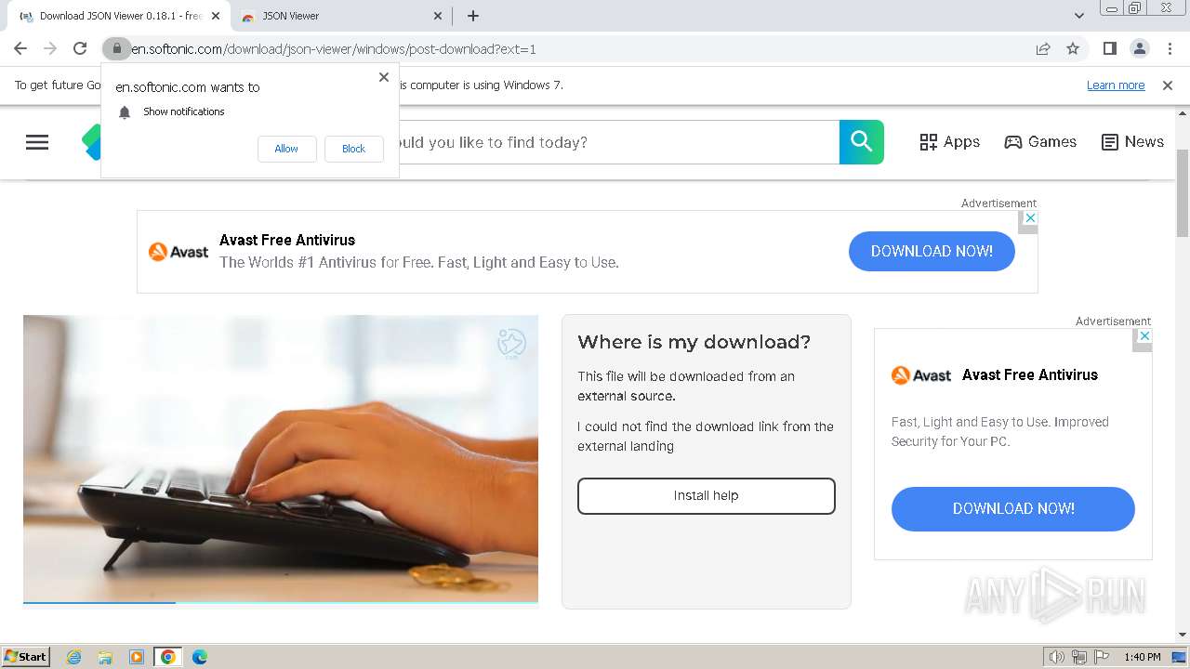Open the Windows Start menu
1190x669 pixels.
click(26, 657)
